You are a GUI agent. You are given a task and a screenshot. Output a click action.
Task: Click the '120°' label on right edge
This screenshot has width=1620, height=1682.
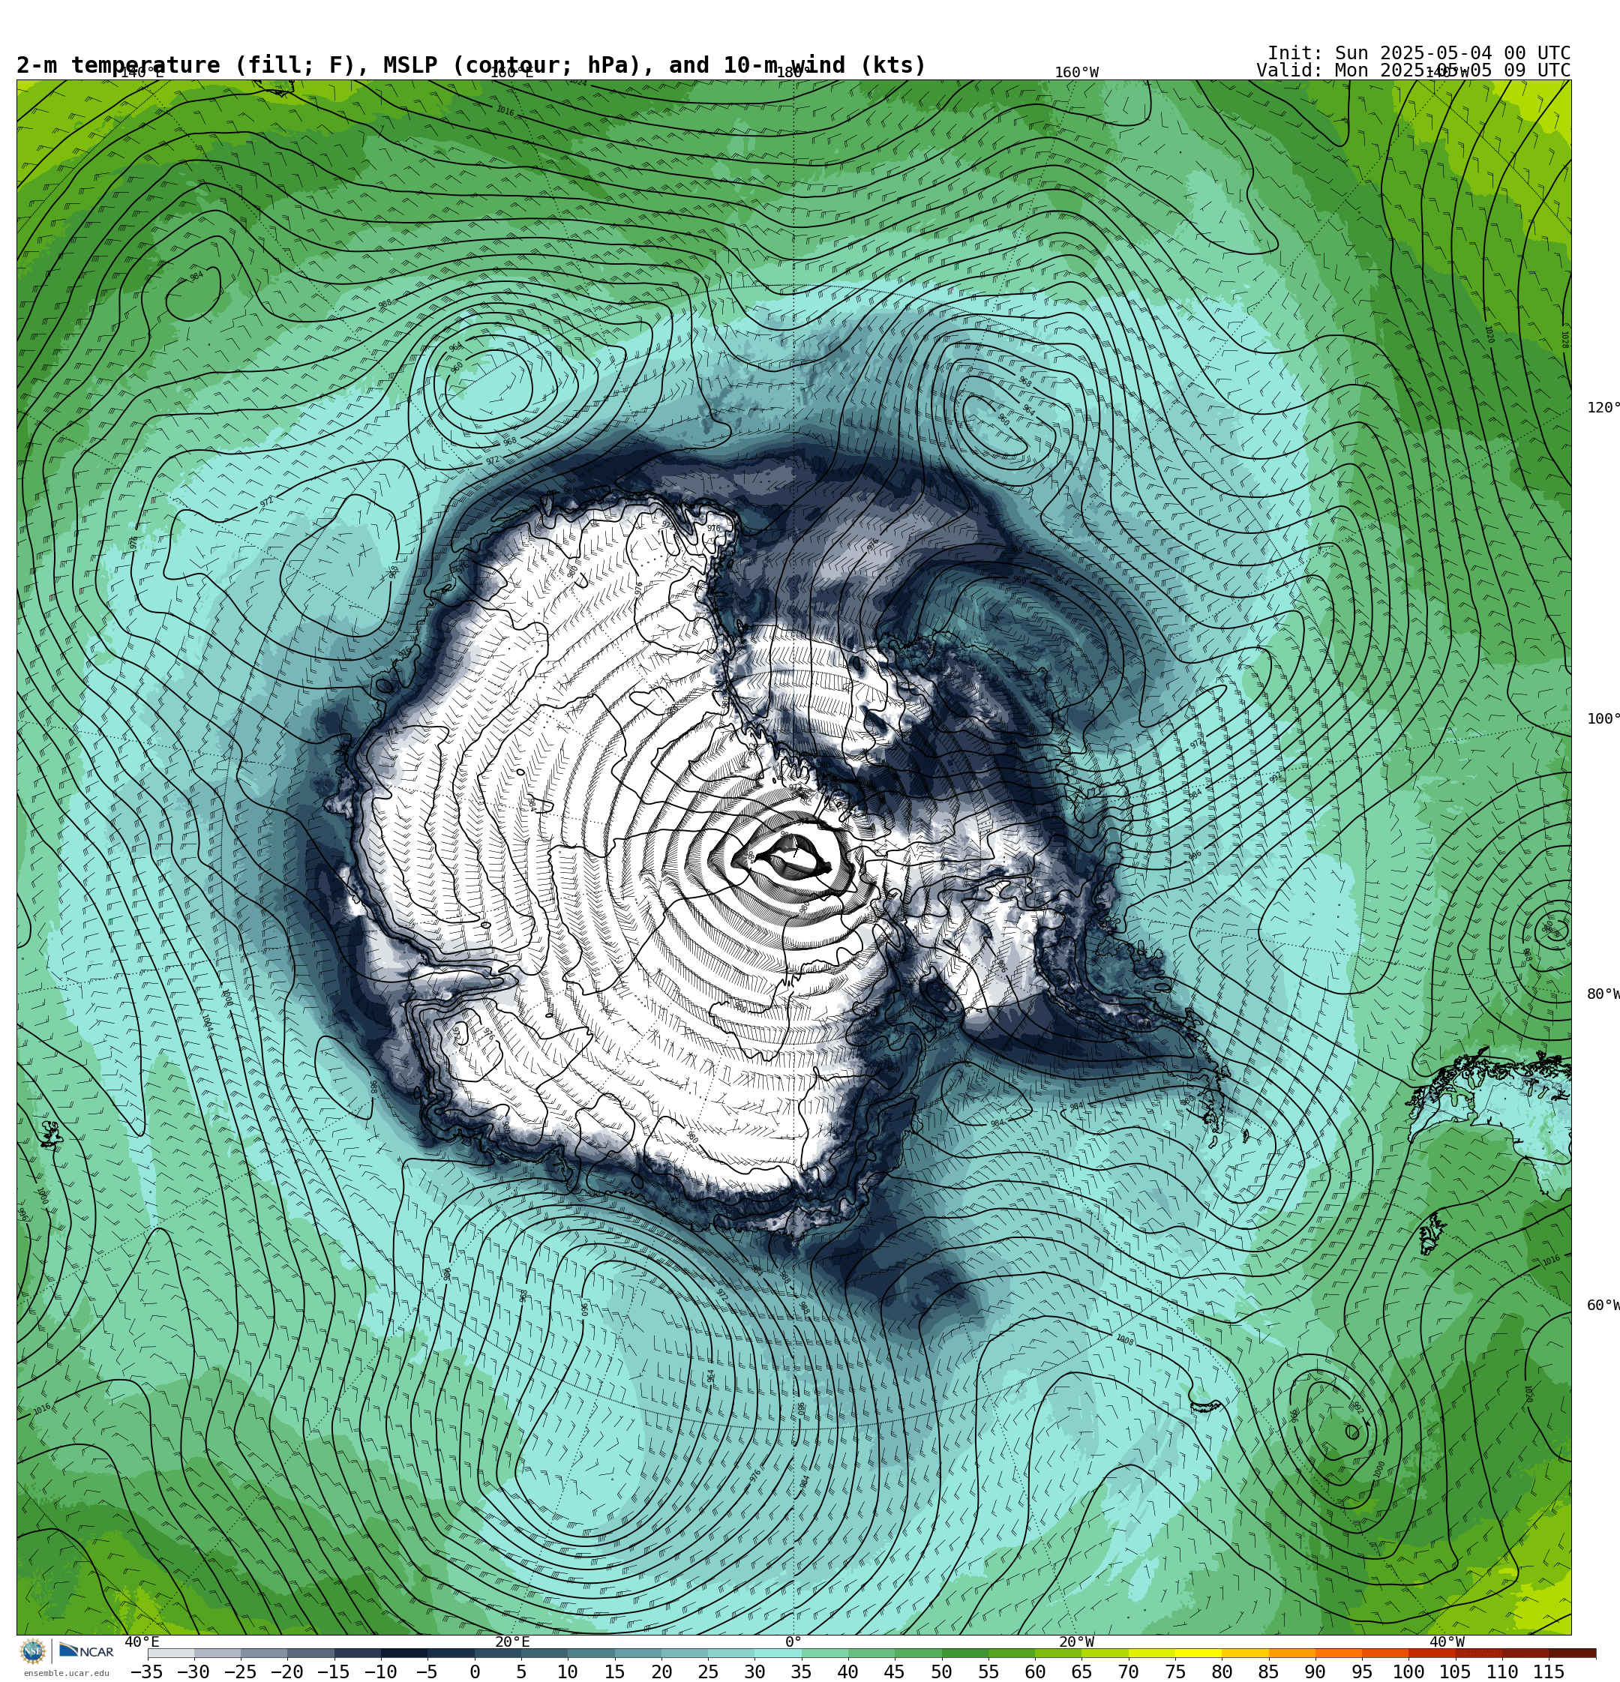pos(1602,408)
